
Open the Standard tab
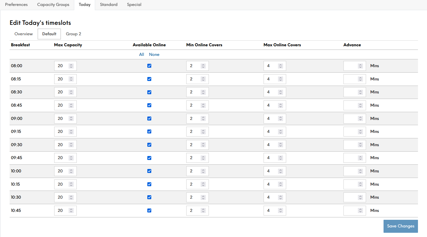(x=109, y=5)
